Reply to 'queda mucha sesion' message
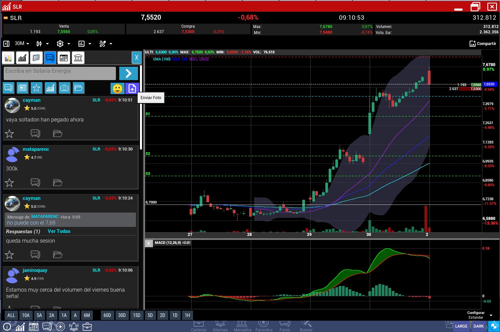The image size is (500, 332). [x=35, y=255]
